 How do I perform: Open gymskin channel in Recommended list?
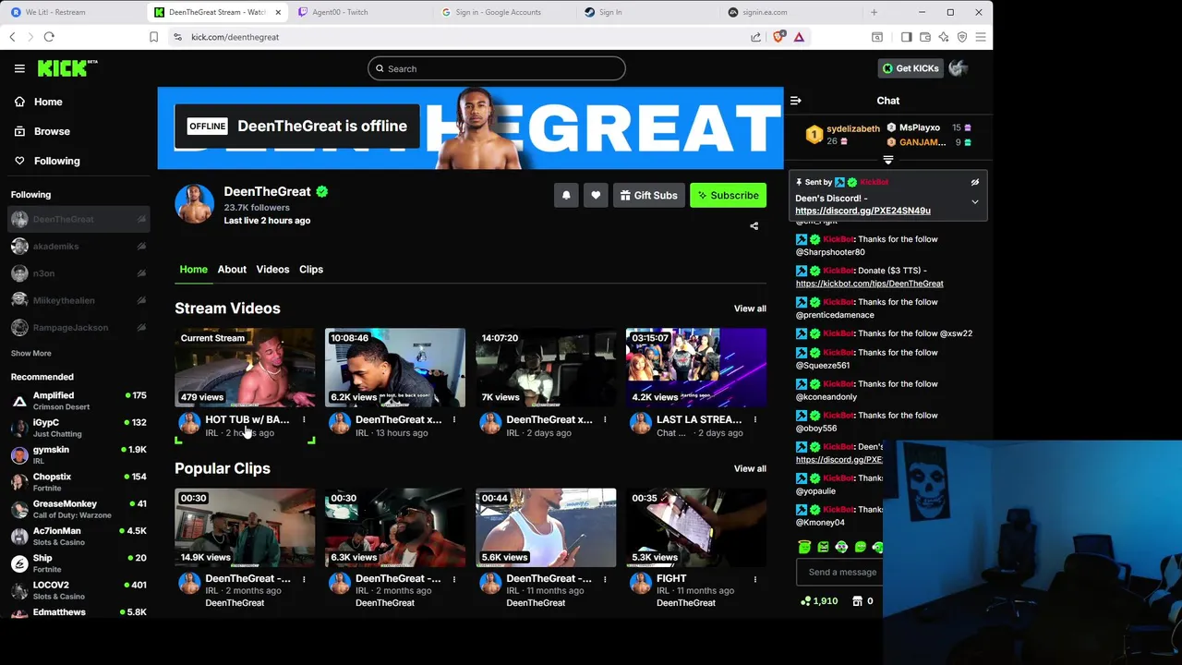[78, 454]
